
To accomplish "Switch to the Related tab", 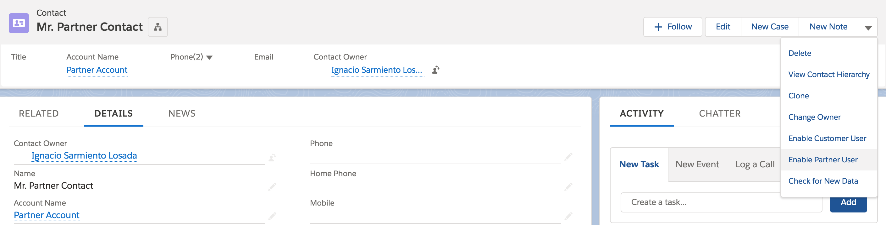I will click(38, 113).
